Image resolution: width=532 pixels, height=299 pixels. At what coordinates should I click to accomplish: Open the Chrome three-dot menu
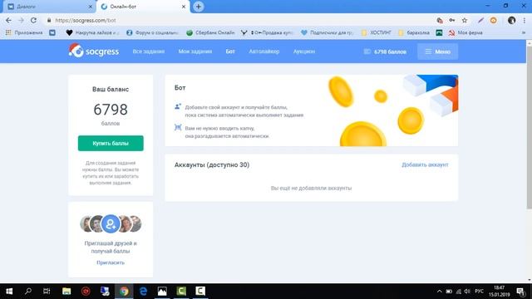(525, 20)
